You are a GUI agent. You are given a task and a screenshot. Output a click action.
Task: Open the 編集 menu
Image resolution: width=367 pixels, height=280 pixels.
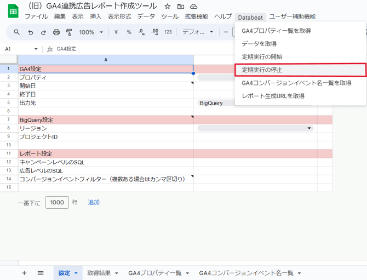point(60,16)
